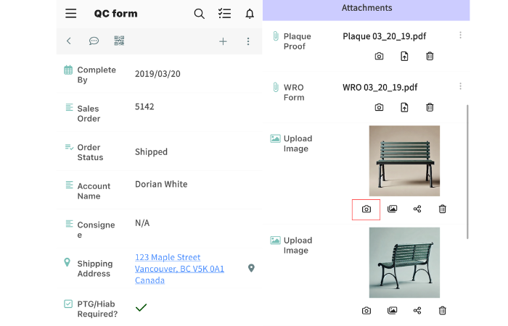
Task: Open the second bench image thumbnail
Action: coord(404,262)
